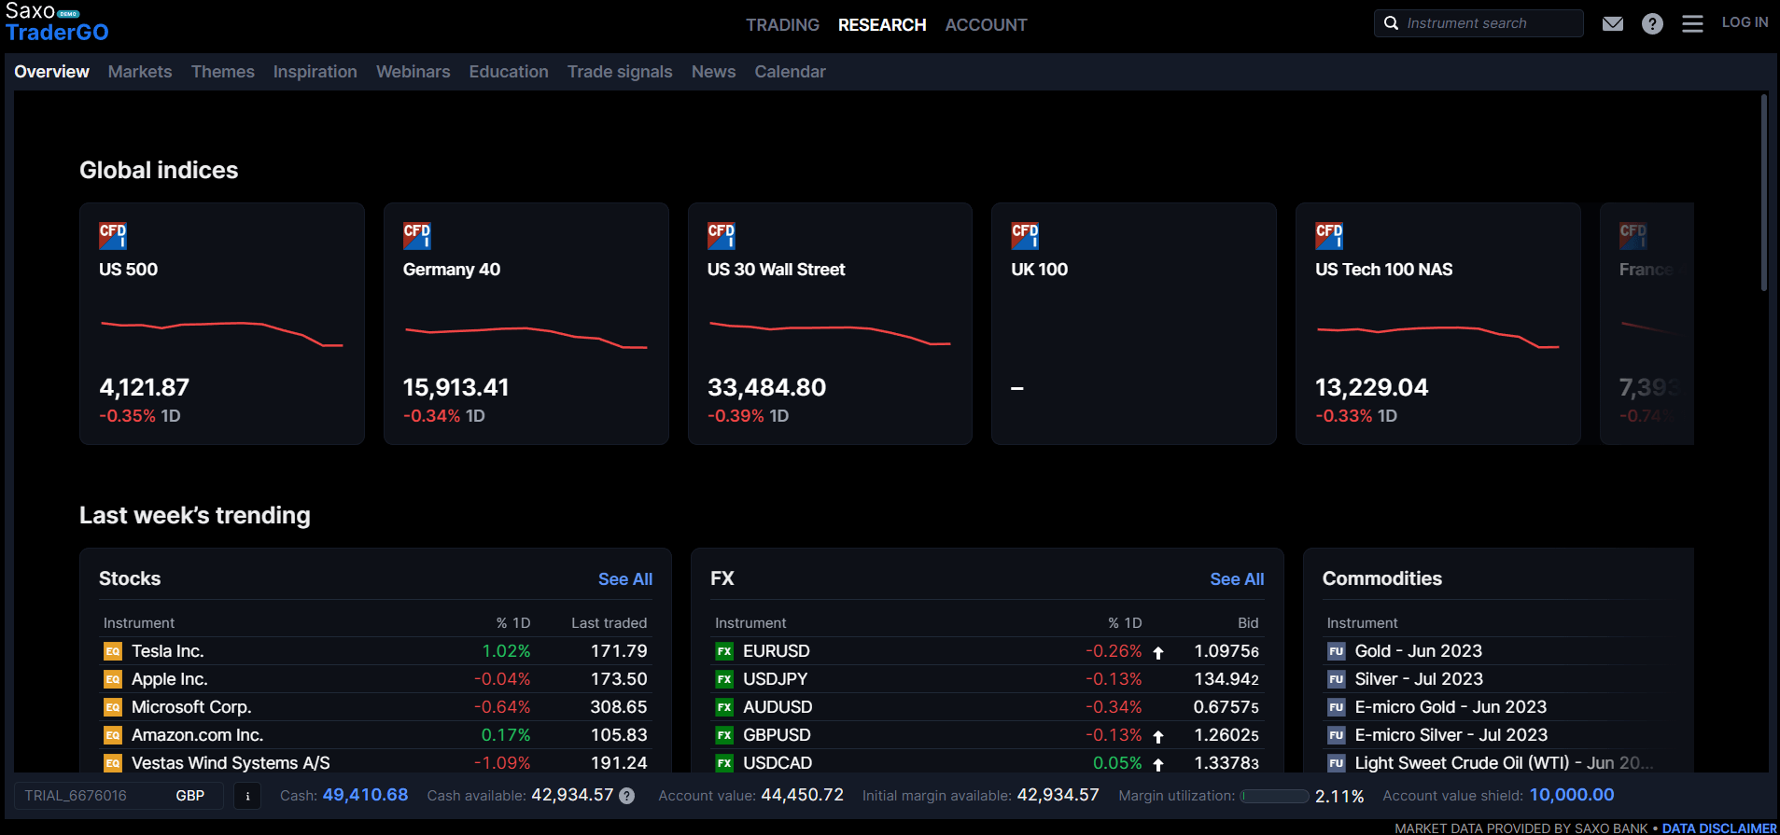Click the EURUSD FX icon

pyautogui.click(x=724, y=651)
